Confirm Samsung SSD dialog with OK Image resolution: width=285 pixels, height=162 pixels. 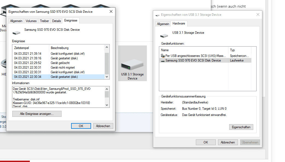81,126
